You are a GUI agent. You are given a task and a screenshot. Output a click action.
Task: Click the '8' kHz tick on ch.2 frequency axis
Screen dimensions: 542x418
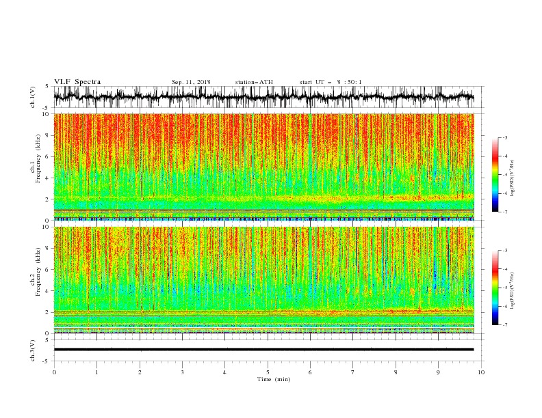(x=48, y=249)
